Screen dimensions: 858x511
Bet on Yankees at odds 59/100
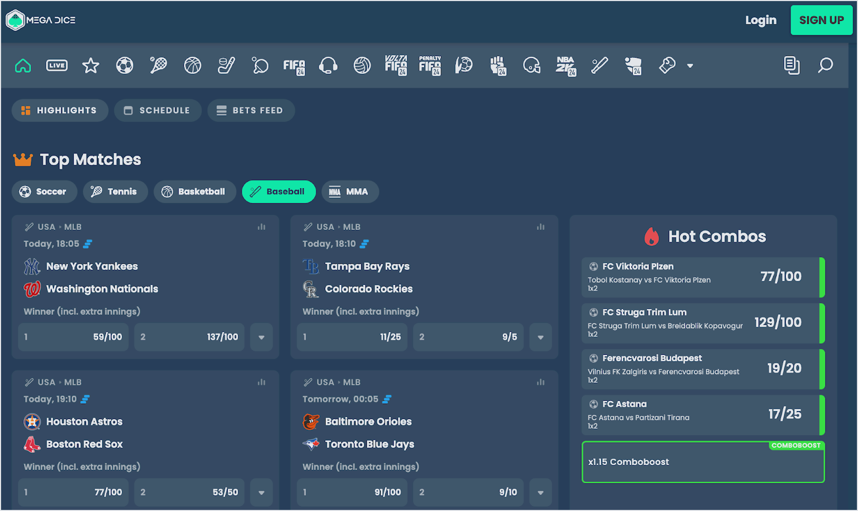[x=73, y=337]
